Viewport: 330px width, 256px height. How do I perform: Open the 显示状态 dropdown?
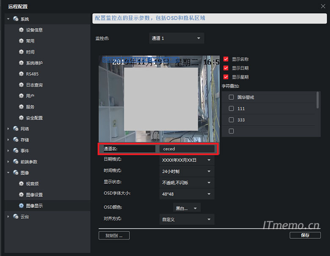pyautogui.click(x=187, y=182)
